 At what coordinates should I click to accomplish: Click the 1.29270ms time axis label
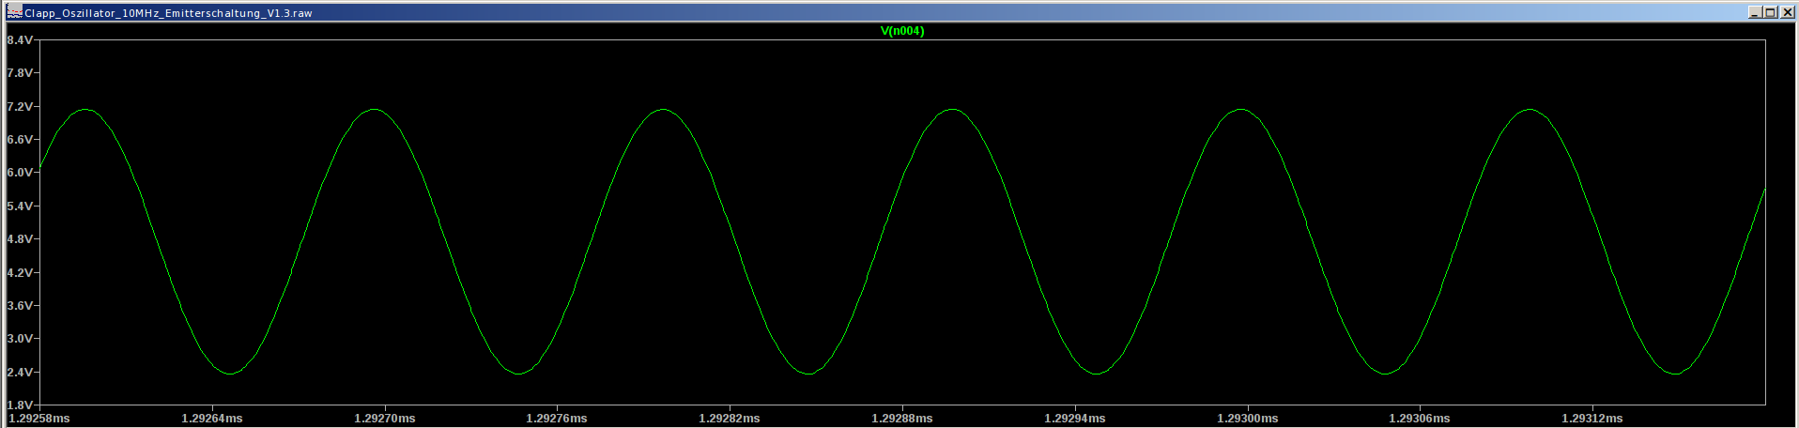click(385, 418)
